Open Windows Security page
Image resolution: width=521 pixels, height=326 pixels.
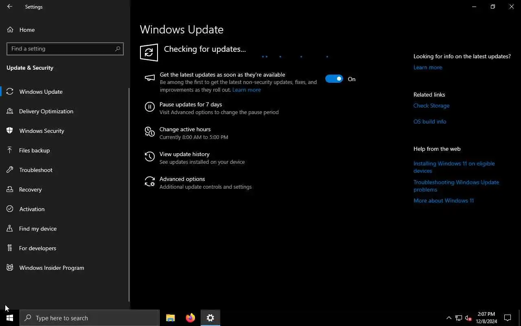(x=65, y=131)
